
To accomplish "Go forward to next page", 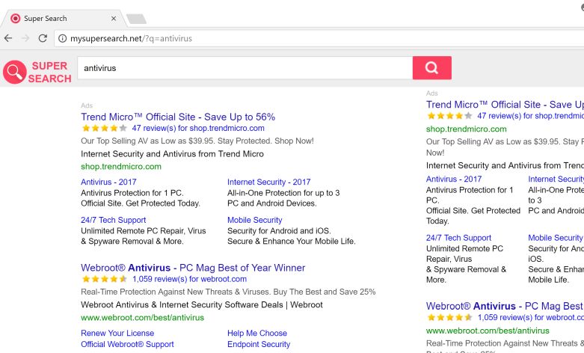I will coord(25,38).
